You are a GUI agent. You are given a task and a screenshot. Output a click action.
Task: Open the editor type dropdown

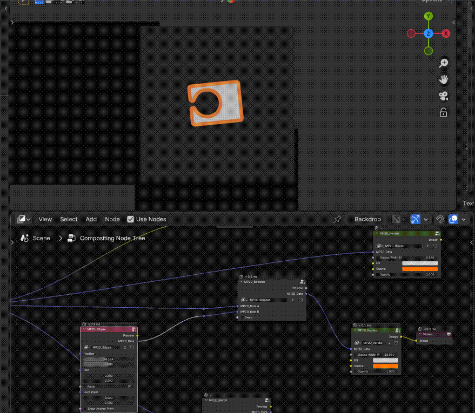(x=24, y=219)
